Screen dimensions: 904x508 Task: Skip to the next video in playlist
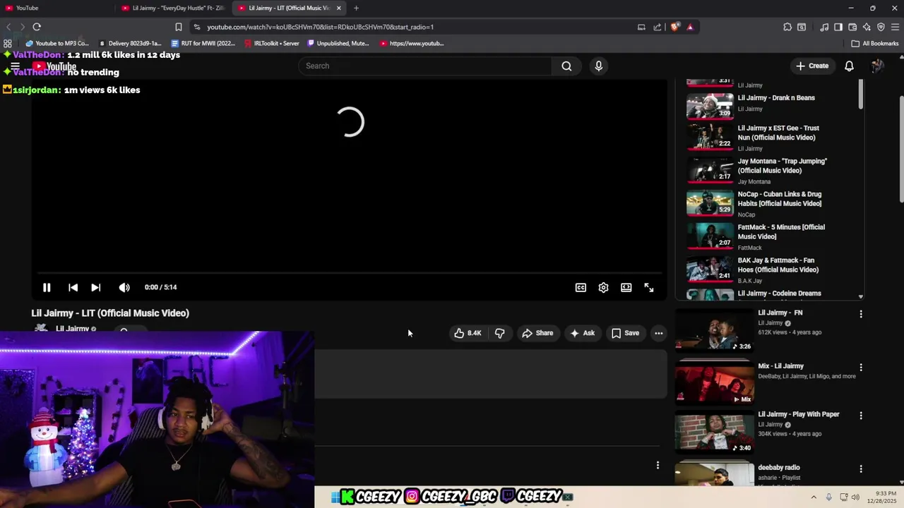(x=96, y=287)
